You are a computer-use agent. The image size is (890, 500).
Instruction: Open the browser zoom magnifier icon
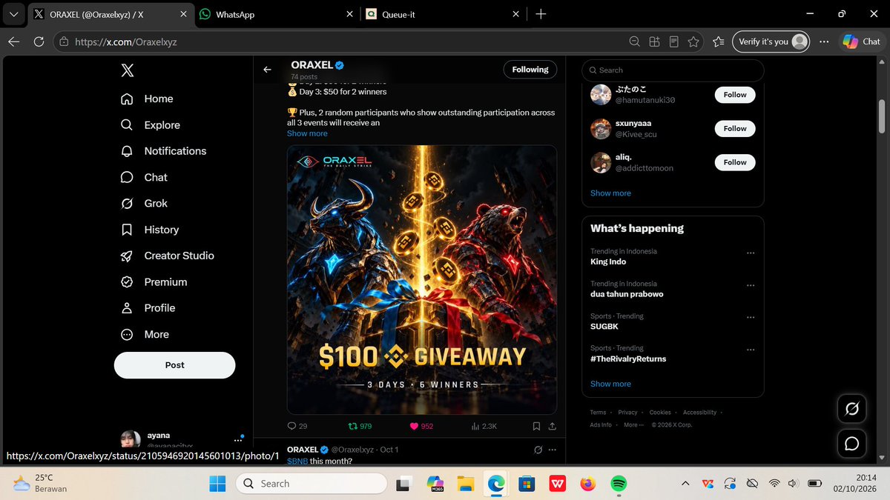(634, 42)
